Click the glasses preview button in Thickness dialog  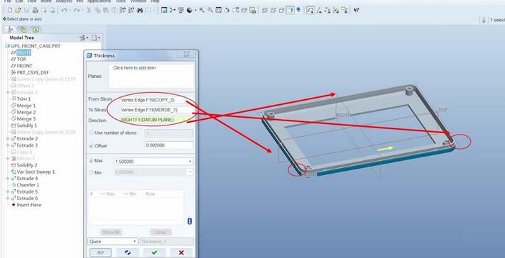click(100, 252)
